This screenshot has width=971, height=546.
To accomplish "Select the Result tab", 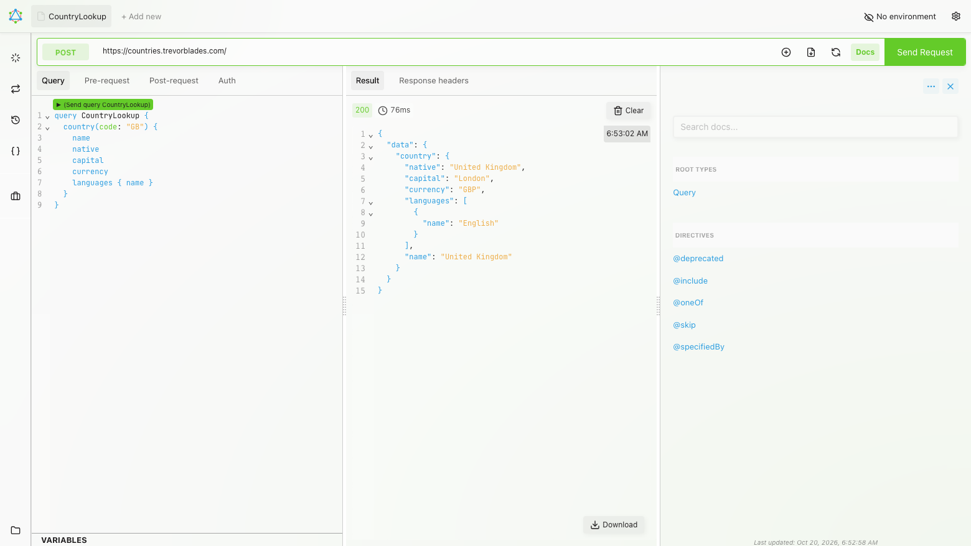I will (367, 81).
